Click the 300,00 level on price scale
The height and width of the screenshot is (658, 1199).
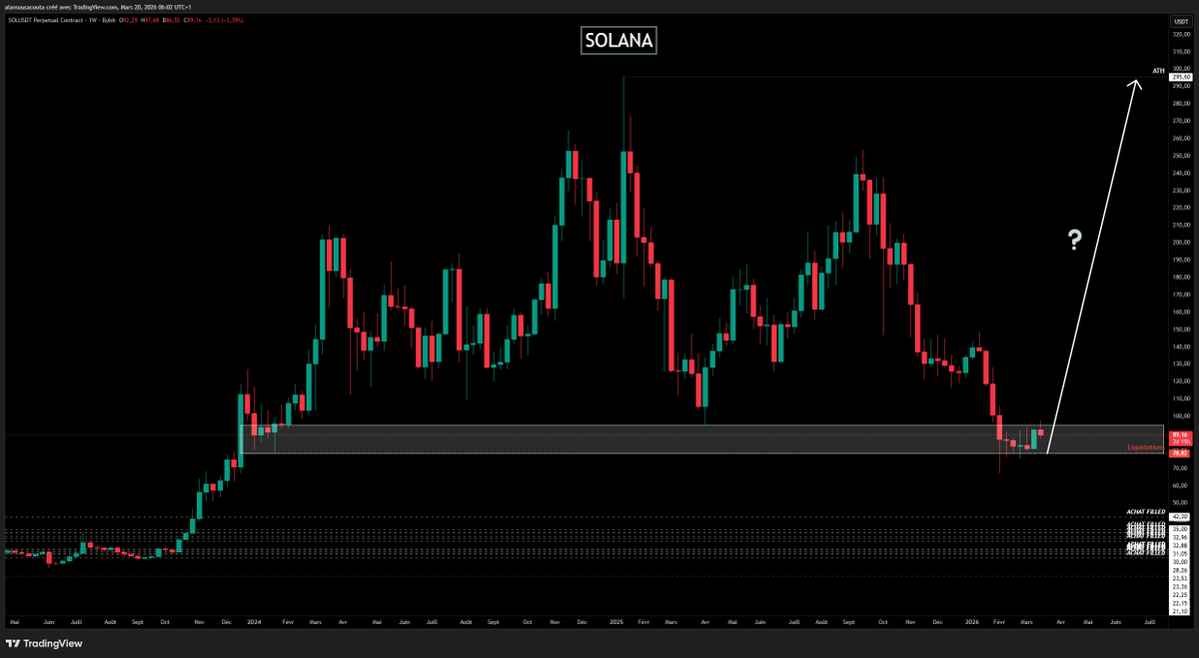pos(1179,68)
